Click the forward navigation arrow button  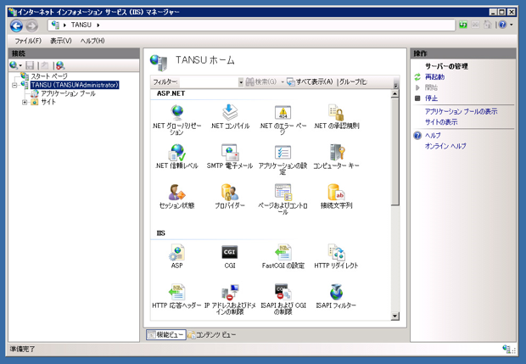[32, 25]
